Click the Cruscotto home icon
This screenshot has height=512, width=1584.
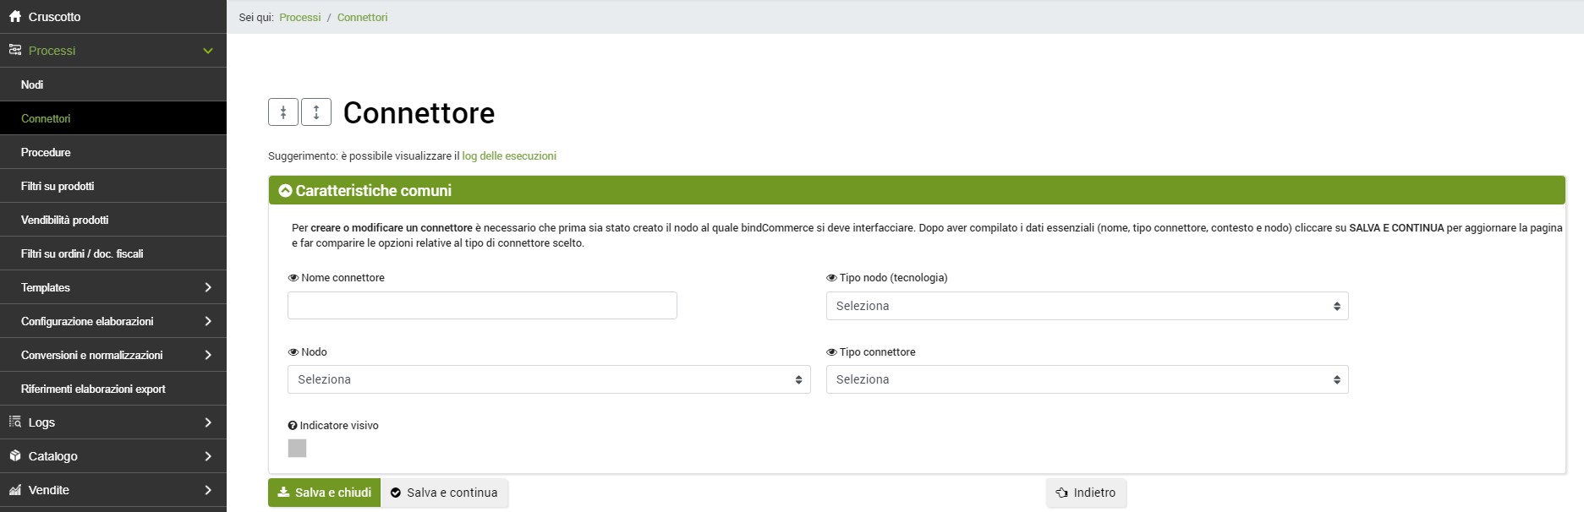click(15, 17)
